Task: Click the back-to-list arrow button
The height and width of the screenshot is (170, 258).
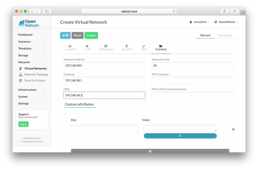Action: coord(65,35)
